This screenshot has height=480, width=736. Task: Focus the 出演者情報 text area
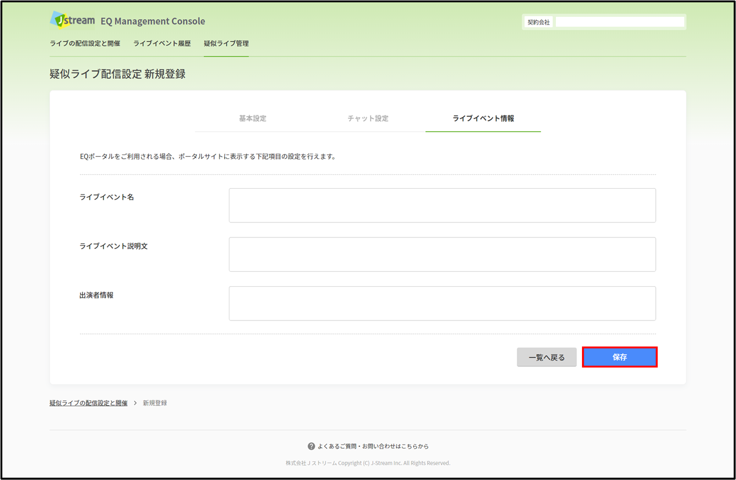442,303
